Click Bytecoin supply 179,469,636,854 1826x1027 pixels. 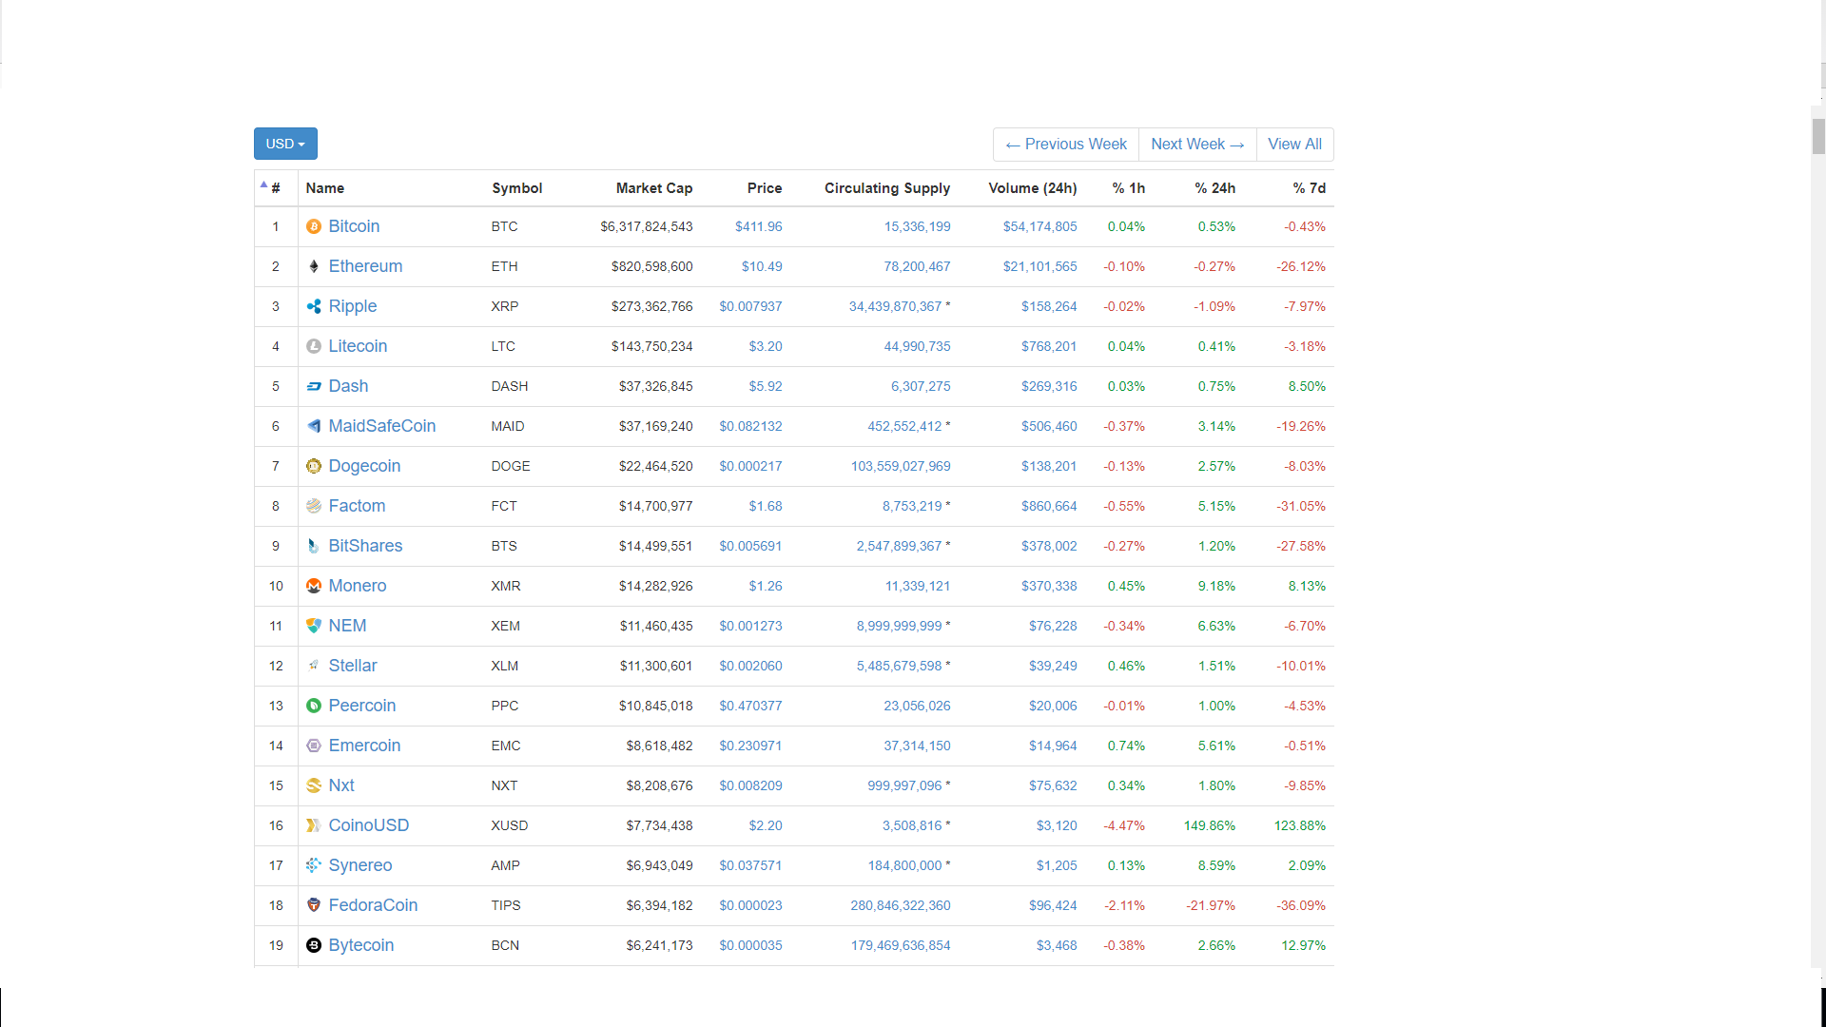pos(901,945)
